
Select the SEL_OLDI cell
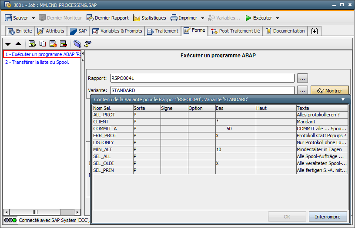tap(113, 163)
